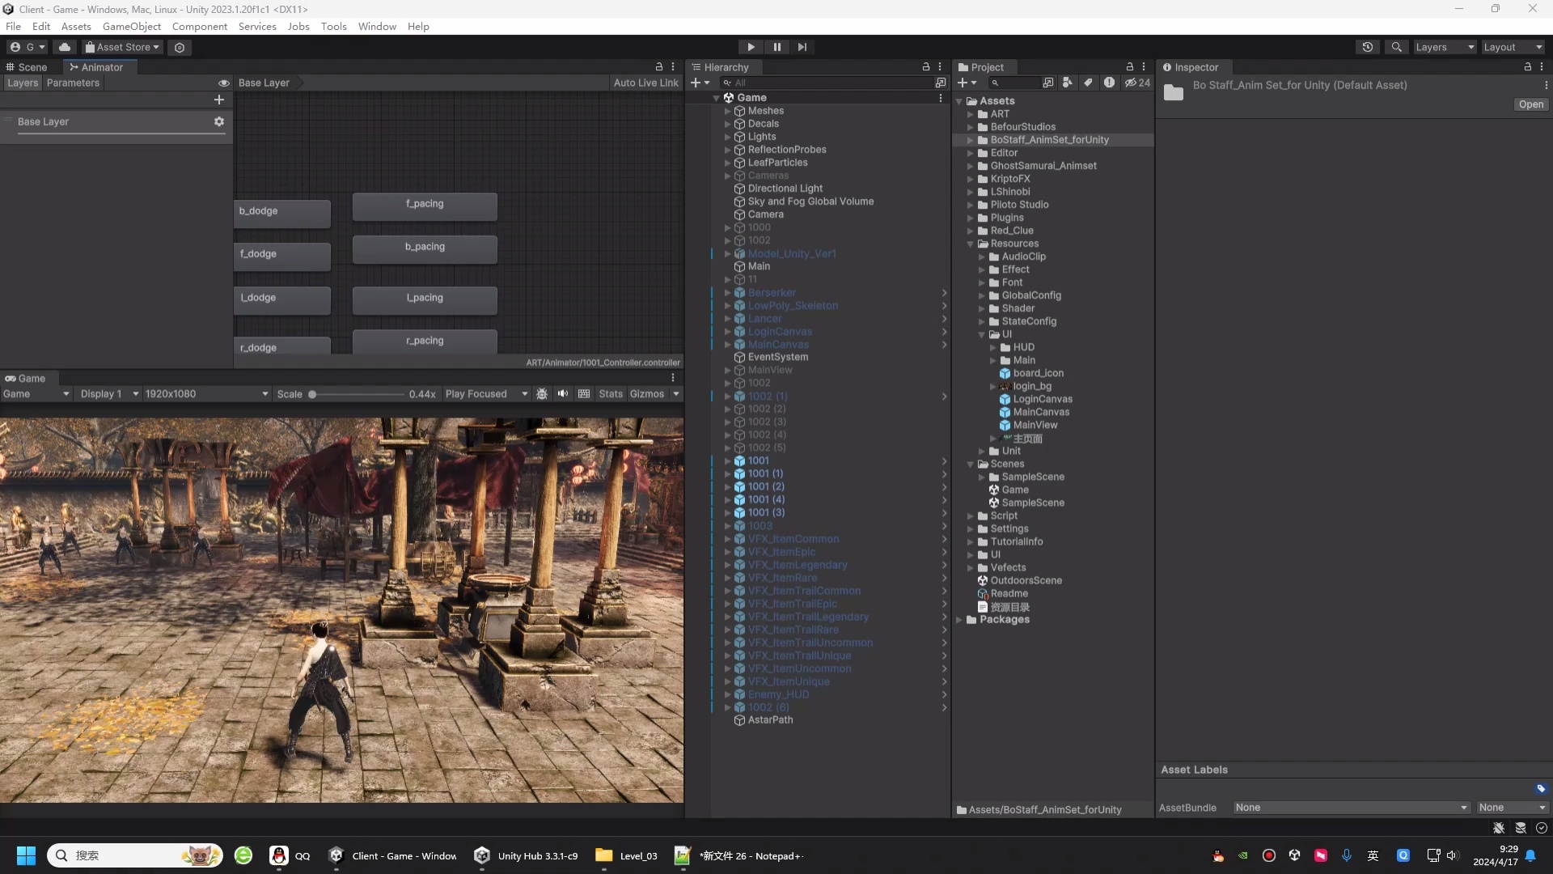Open the Project panel search by type filter
Screen dimensions: 1553x874
(x=1068, y=83)
